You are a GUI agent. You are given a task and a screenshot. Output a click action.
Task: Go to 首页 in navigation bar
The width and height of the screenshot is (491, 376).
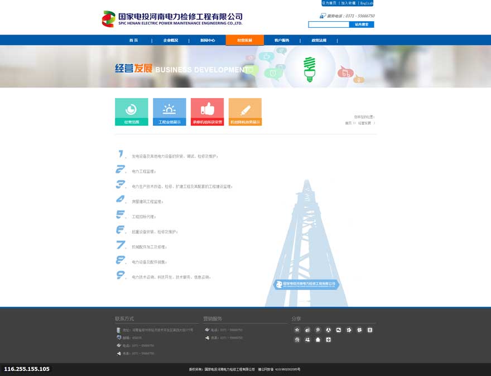coord(133,40)
